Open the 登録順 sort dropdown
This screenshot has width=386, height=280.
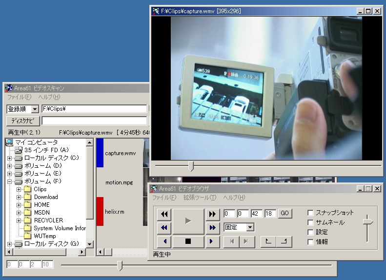[x=35, y=109]
